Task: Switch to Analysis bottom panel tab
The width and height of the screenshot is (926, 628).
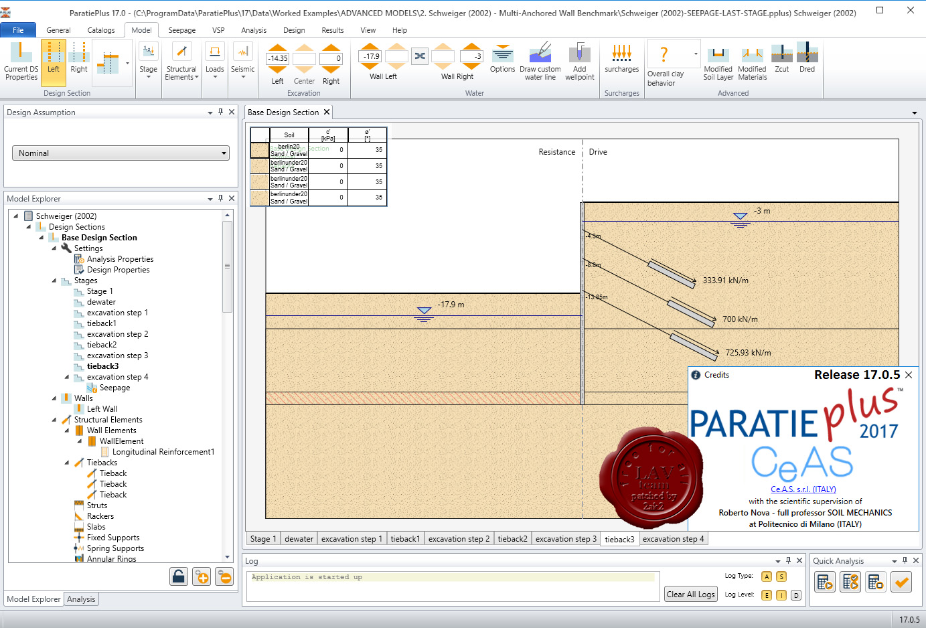Action: 81,599
